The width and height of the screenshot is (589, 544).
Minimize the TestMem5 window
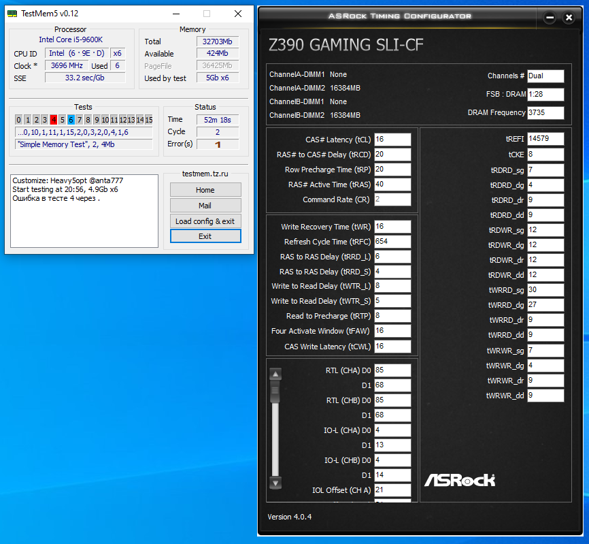coord(176,14)
